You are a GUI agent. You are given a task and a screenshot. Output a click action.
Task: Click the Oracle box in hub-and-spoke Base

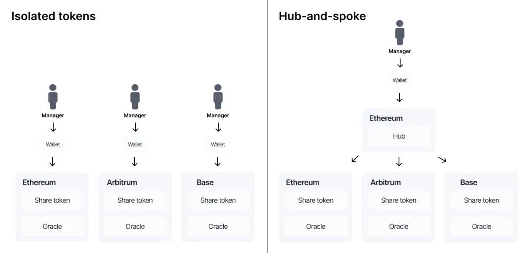482,227
